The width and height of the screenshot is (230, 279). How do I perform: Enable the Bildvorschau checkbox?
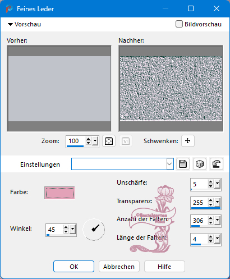[179, 24]
